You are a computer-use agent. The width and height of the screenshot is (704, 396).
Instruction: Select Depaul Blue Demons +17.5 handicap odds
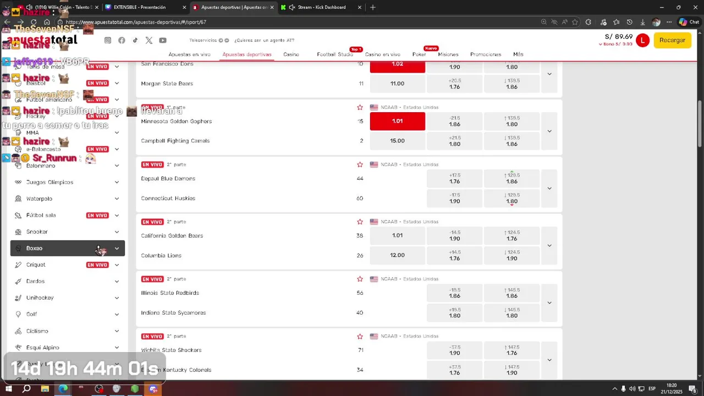[x=454, y=178]
